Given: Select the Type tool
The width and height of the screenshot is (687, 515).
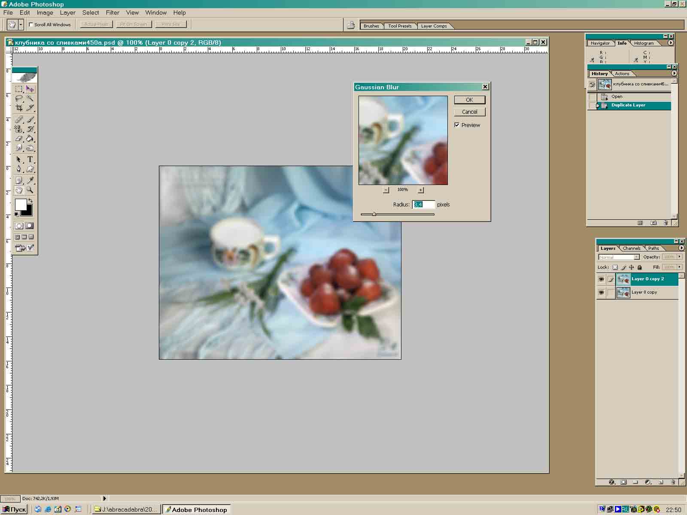Looking at the screenshot, I should 30,159.
